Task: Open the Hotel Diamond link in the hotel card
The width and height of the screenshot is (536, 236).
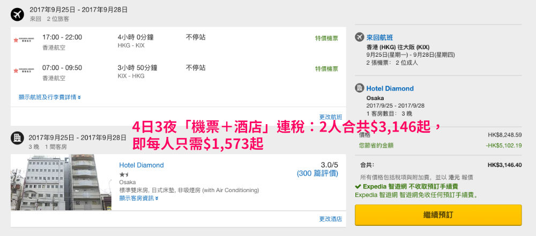Action: (142, 165)
